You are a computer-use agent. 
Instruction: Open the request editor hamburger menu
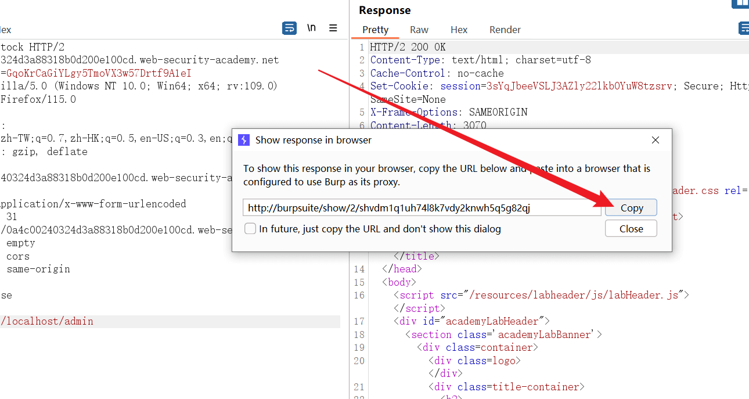pyautogui.click(x=333, y=28)
